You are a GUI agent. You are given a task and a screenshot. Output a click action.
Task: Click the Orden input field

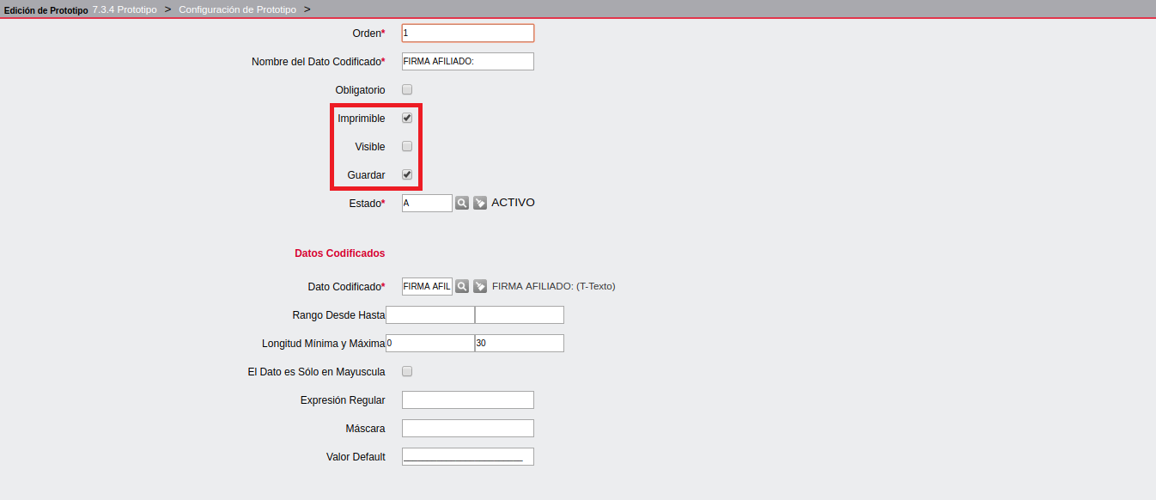coord(467,33)
